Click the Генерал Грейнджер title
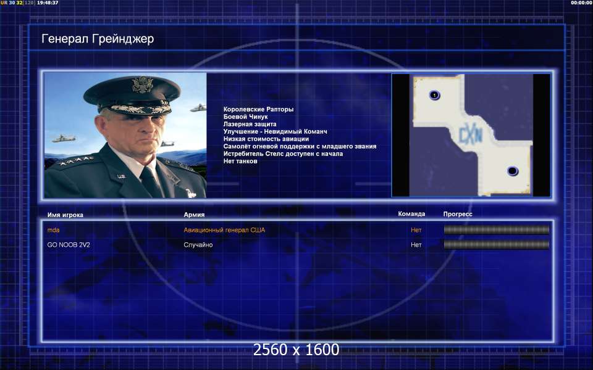593x370 pixels. [x=98, y=39]
